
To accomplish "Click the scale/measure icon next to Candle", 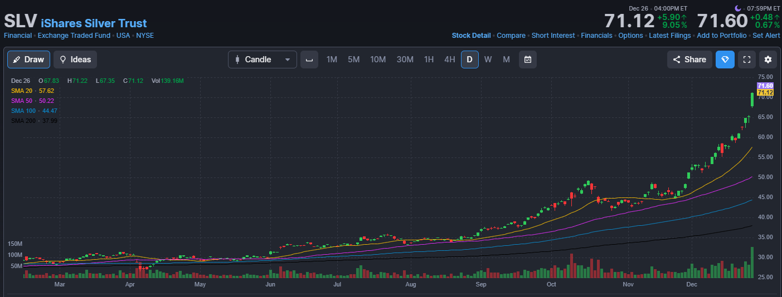I will click(309, 60).
